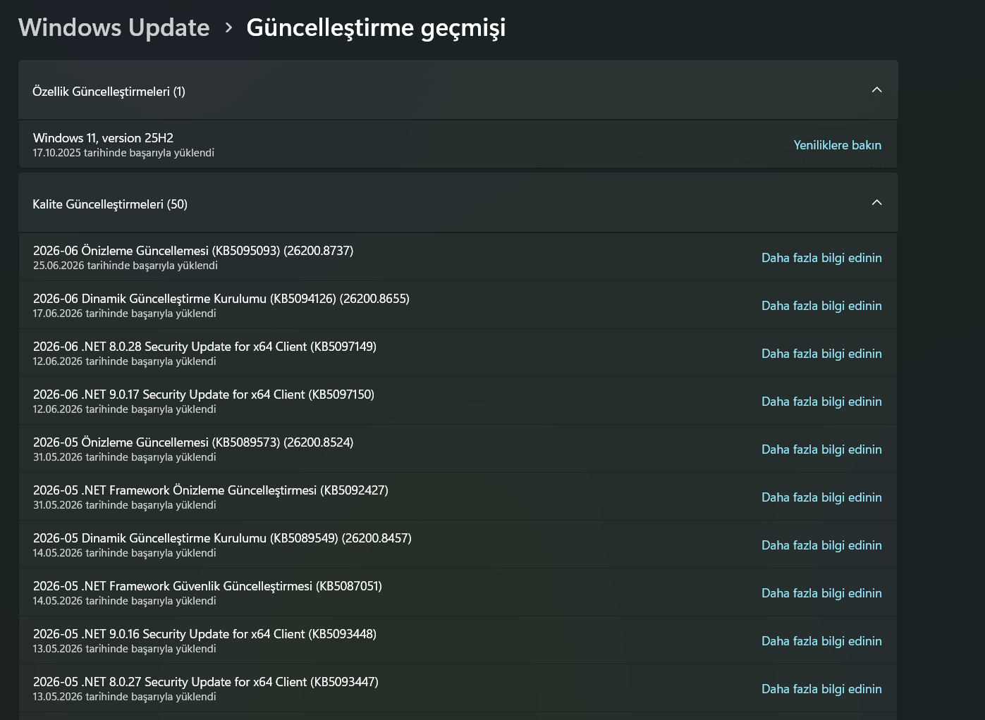Click the Güncelleştirme geçmişi page title
985x720 pixels.
[x=376, y=28]
